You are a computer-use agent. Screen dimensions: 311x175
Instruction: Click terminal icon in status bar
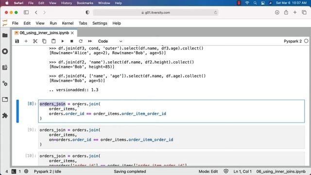14,172
